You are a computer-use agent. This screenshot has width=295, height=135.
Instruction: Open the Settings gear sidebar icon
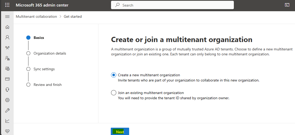pyautogui.click(x=7, y=100)
